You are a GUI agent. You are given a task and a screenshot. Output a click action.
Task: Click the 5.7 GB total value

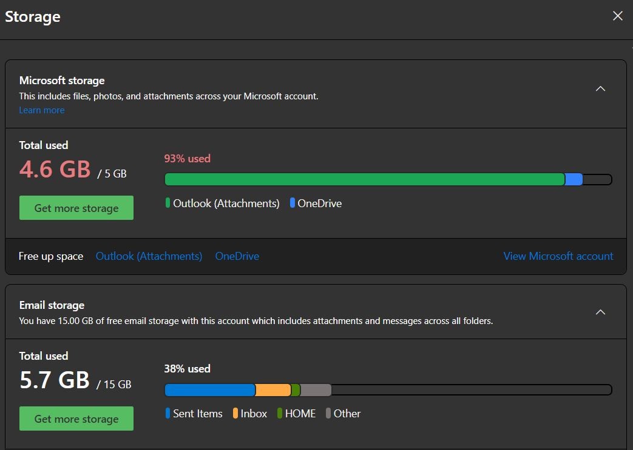click(x=55, y=380)
